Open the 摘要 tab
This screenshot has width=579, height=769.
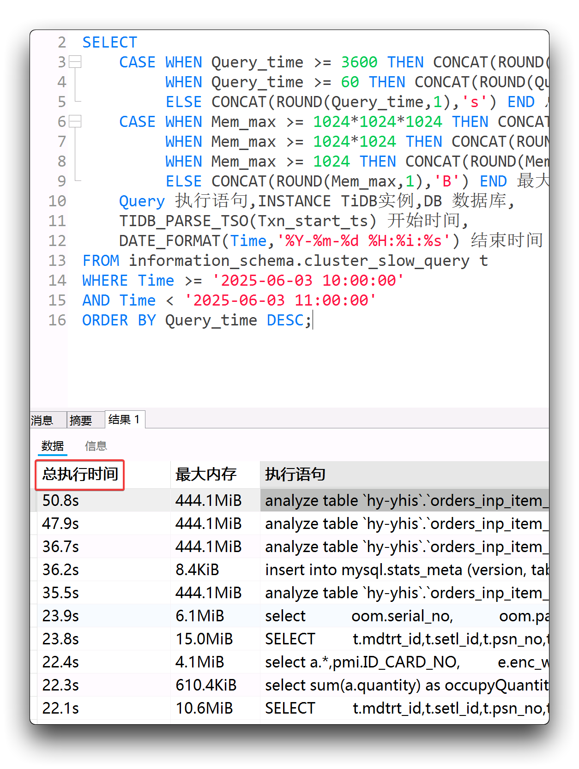[81, 420]
